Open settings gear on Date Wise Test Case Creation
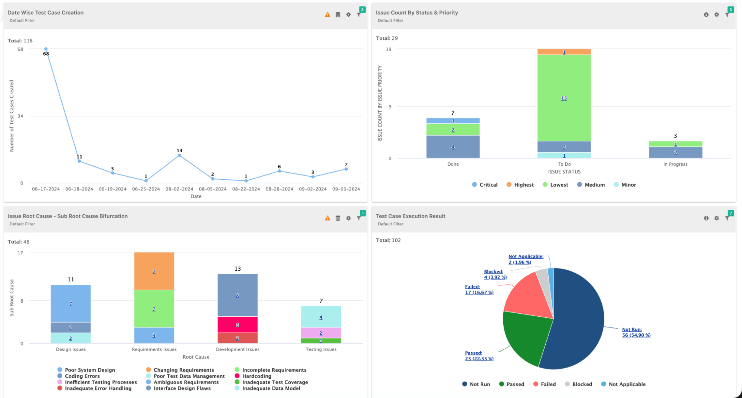 pos(348,14)
